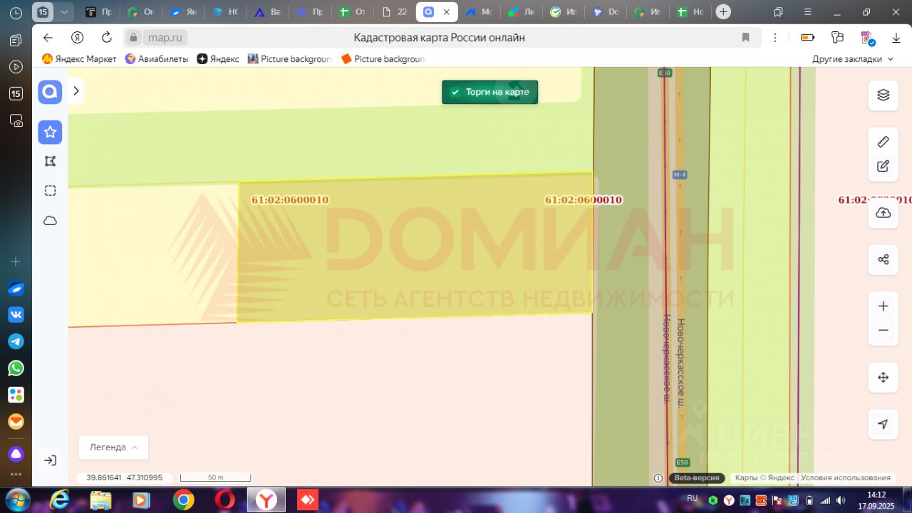Open Opera from the taskbar
912x513 pixels.
225,500
